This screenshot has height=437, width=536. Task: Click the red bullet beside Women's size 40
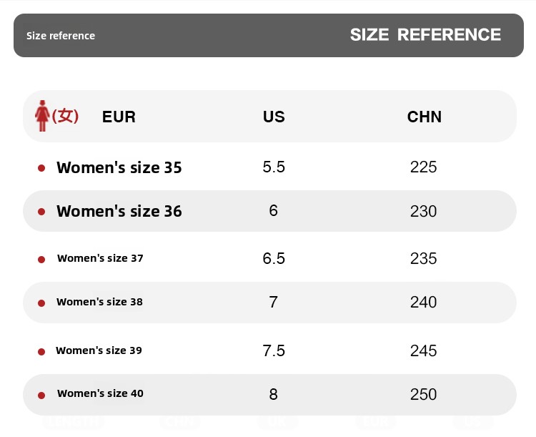[41, 395]
